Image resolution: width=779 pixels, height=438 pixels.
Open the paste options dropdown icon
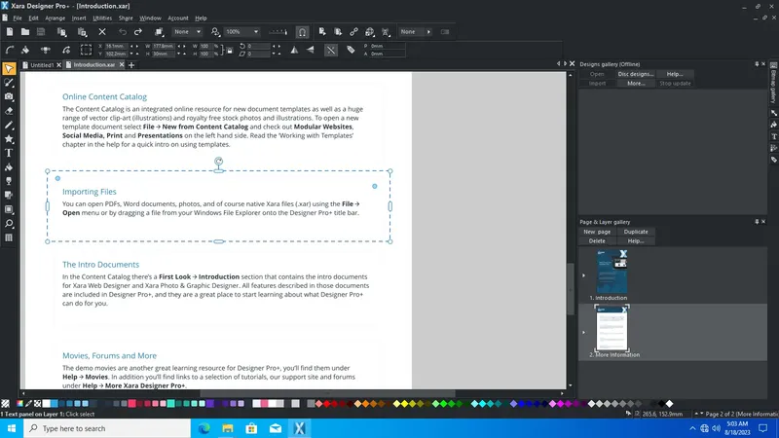83,32
